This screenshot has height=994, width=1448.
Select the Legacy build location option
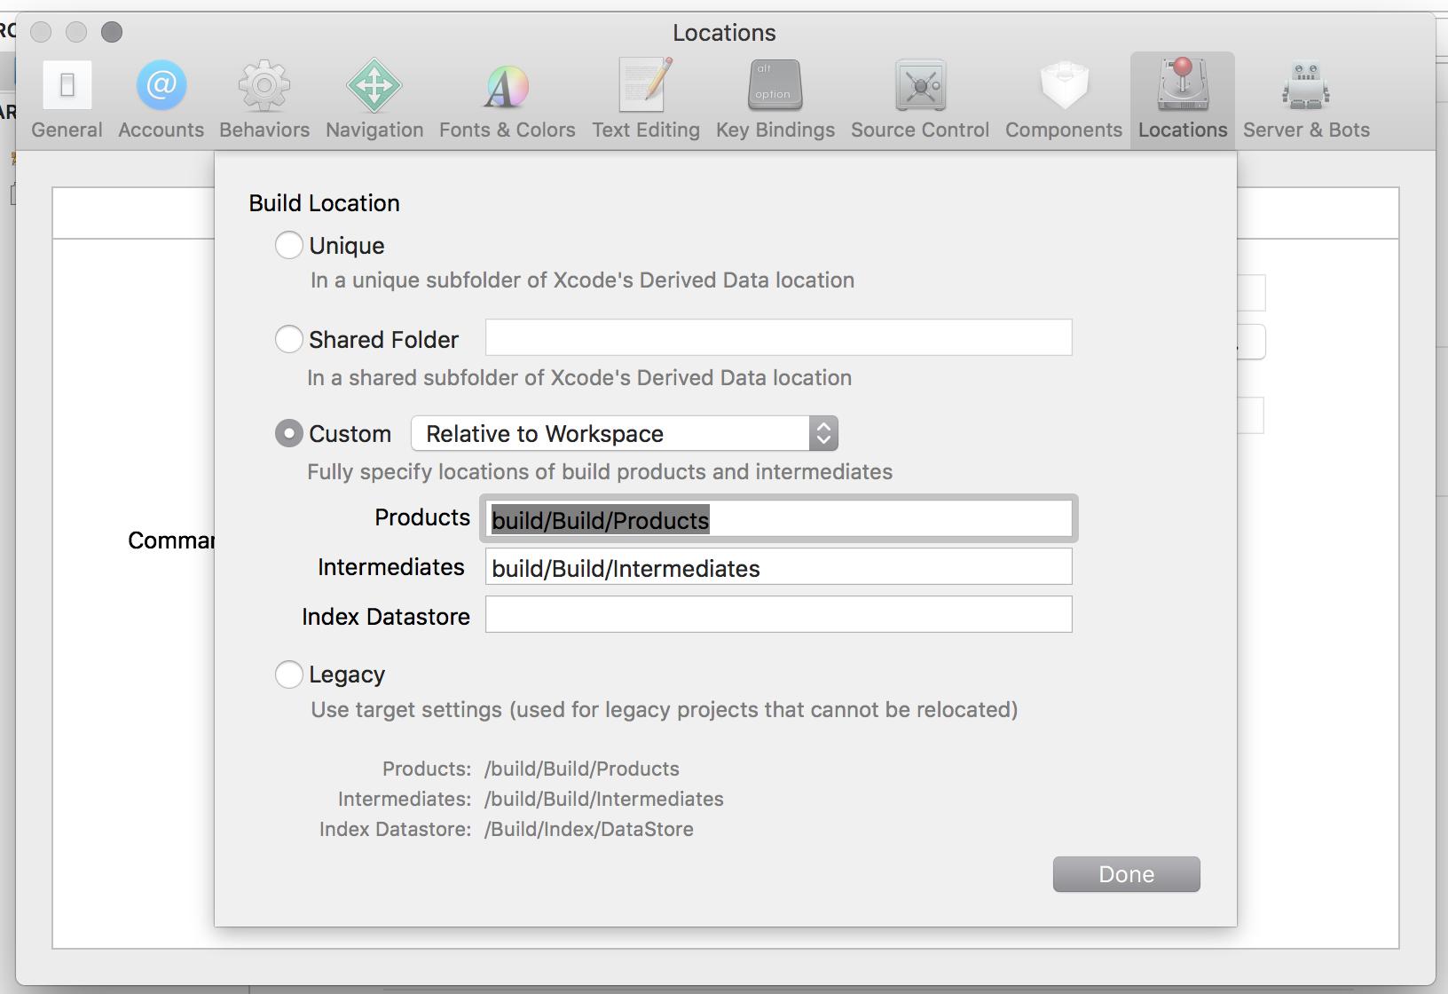289,674
